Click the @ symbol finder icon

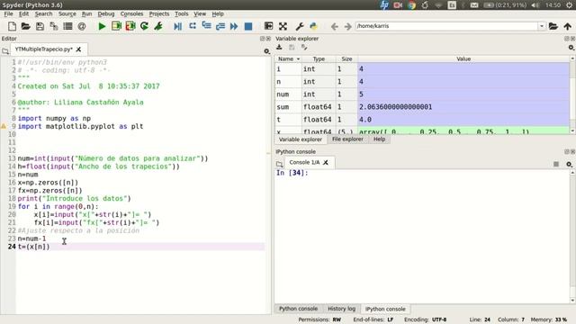82,26
